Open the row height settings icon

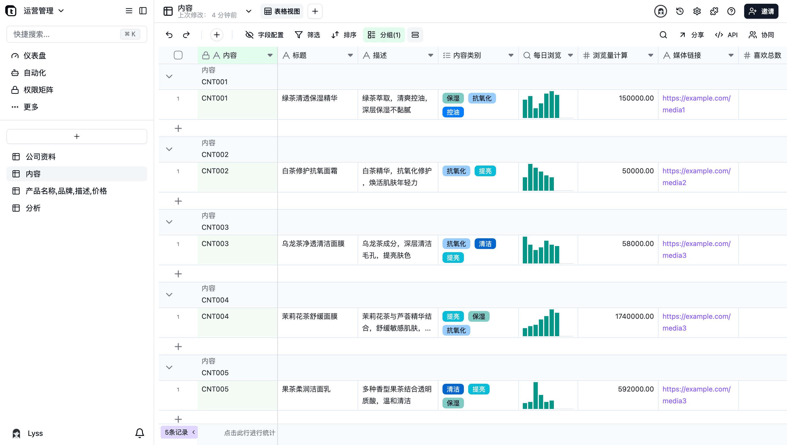[415, 35]
